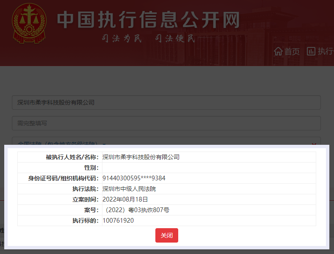Click the 身份证号码/组织机构代码 label
The height and width of the screenshot is (254, 334).
(x=63, y=178)
